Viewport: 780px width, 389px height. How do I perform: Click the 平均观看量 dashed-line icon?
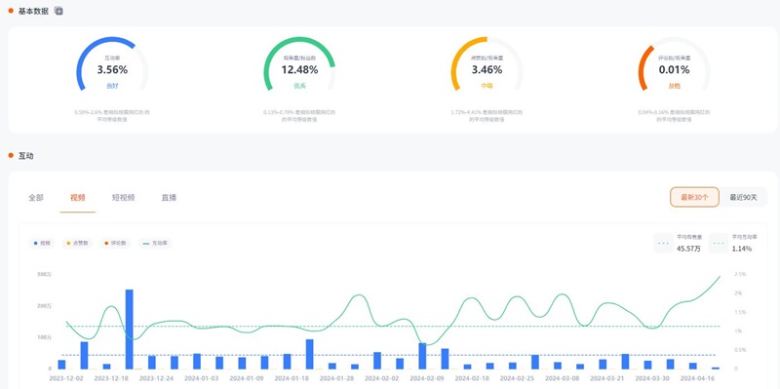663,244
